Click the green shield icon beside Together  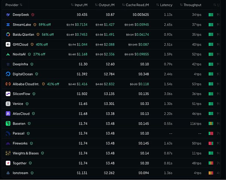pos(30,163)
